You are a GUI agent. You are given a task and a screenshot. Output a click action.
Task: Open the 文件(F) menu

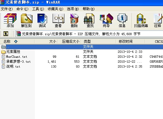pyautogui.click(x=7, y=9)
